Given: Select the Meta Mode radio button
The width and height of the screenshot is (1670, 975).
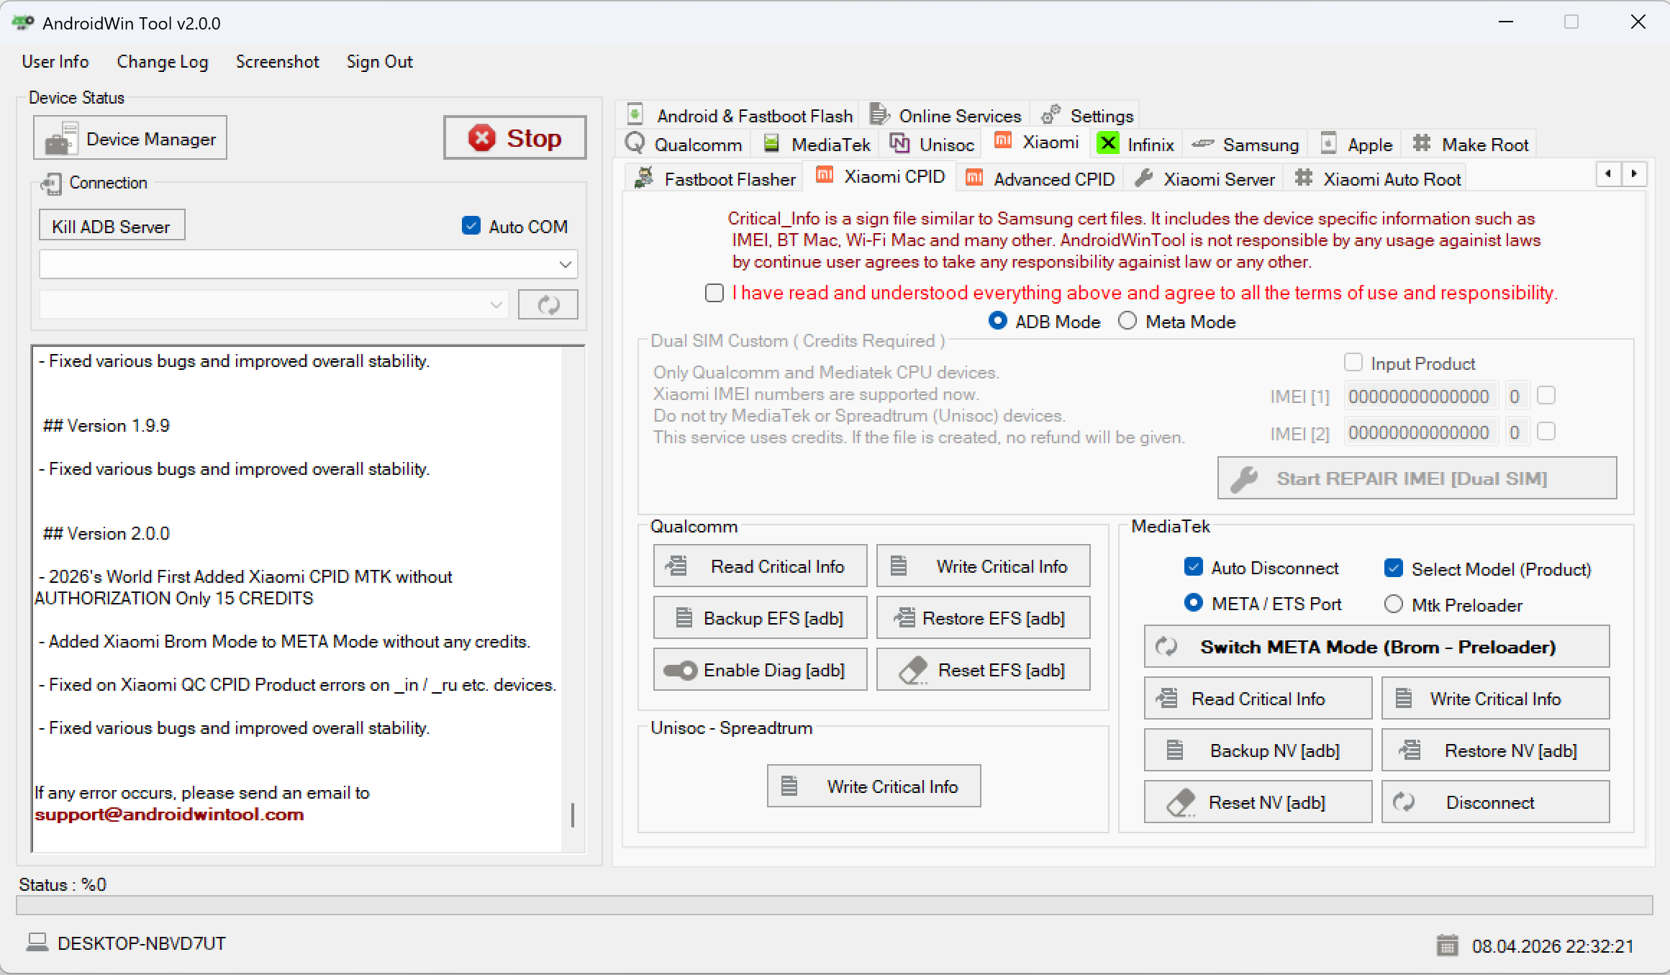Looking at the screenshot, I should 1127,321.
